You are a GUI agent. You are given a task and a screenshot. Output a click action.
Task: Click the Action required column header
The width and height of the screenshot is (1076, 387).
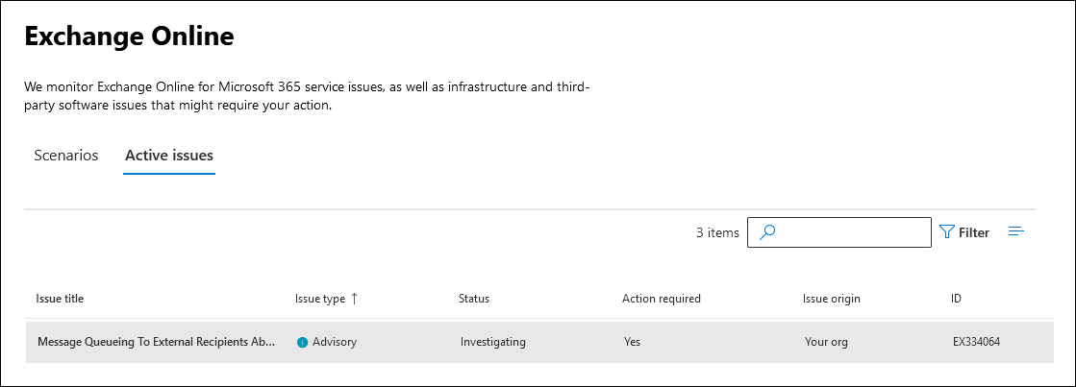pyautogui.click(x=662, y=299)
